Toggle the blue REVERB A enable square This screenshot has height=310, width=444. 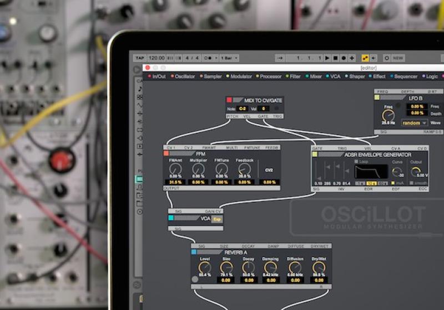pos(194,252)
